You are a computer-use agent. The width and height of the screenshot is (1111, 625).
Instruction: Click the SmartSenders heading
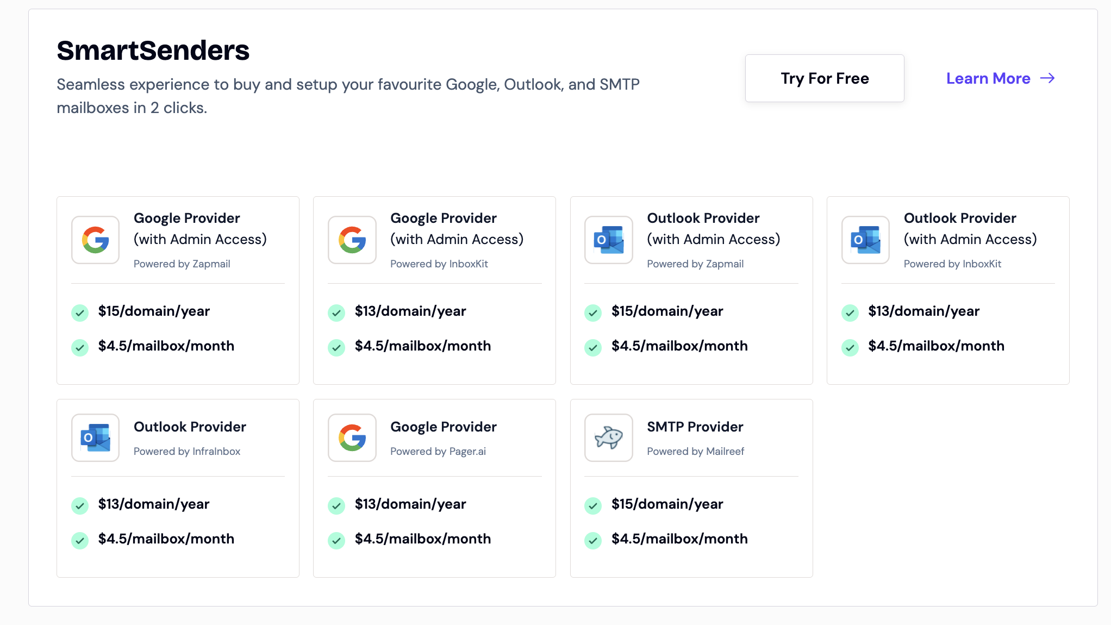pos(153,51)
